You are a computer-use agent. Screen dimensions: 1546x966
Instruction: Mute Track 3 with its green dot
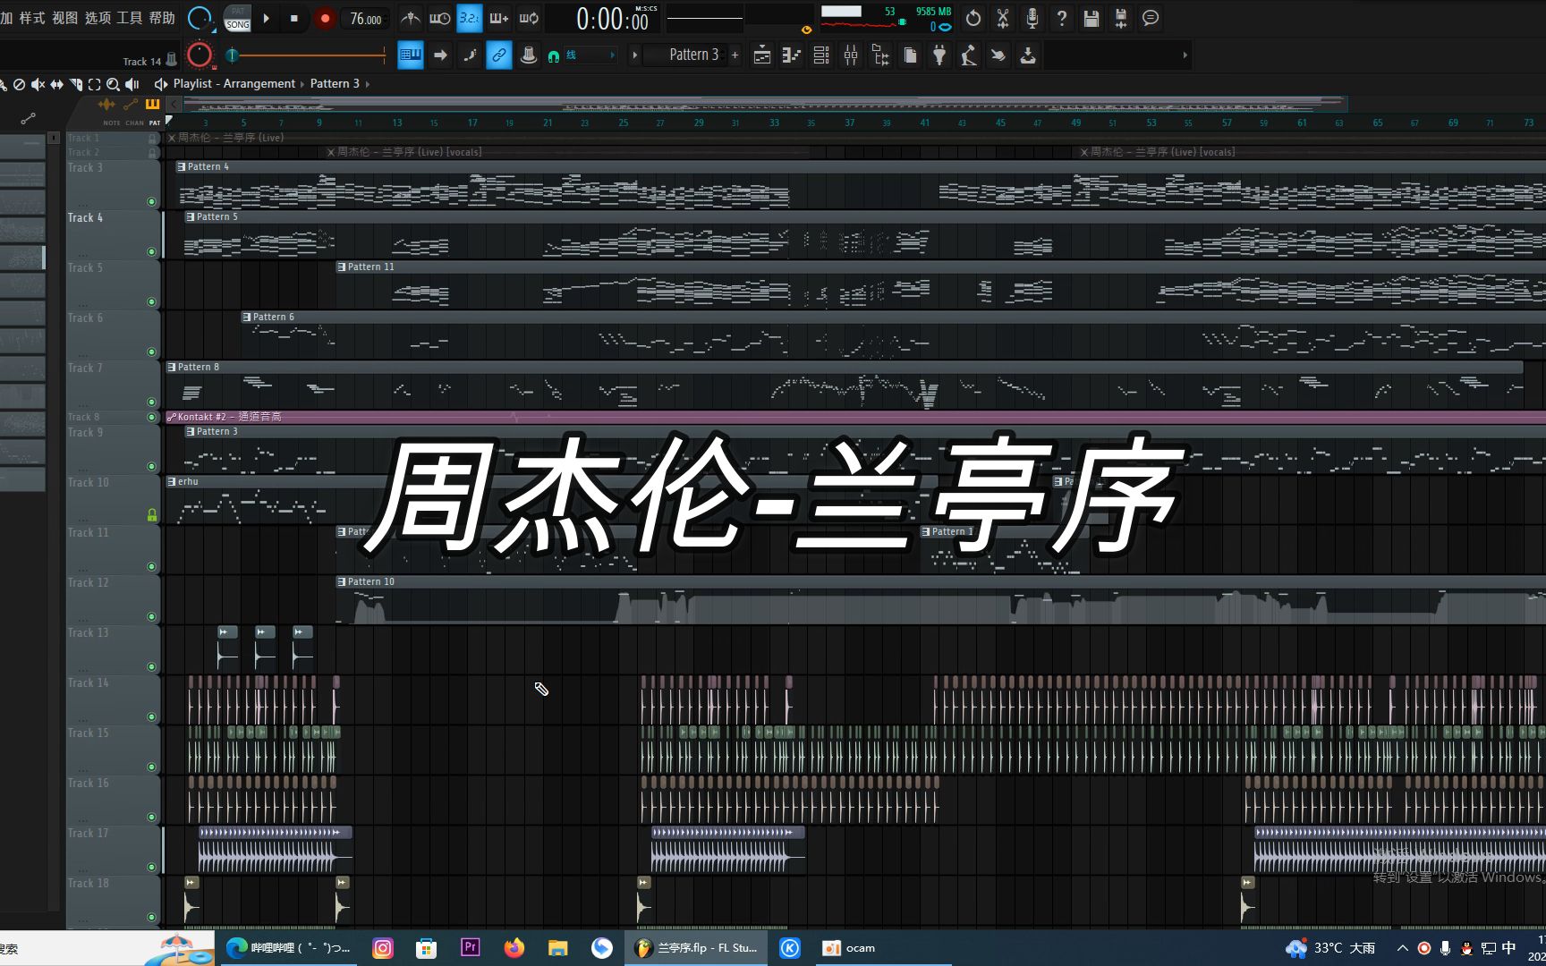click(151, 202)
